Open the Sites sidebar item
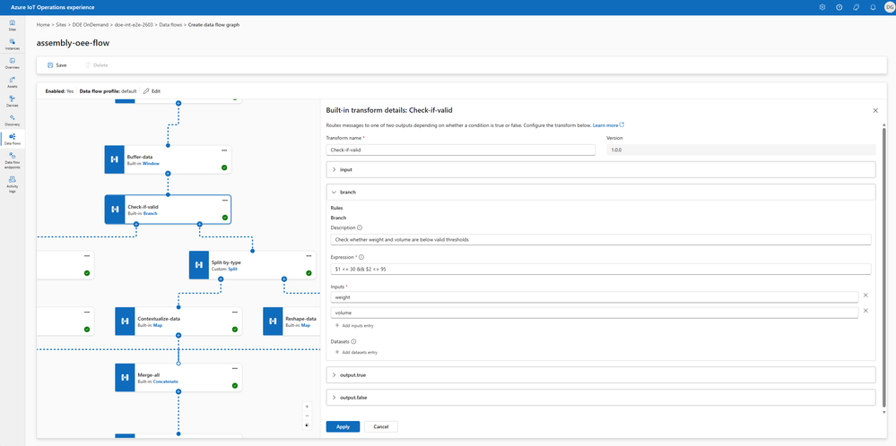The height and width of the screenshot is (446, 896). [x=12, y=25]
